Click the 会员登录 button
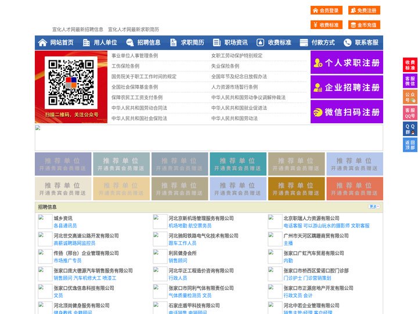Viewport: 418px width, 314px height. [x=326, y=10]
